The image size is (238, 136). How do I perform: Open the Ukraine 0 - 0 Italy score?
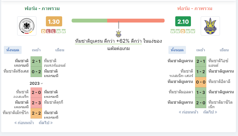[201, 82]
